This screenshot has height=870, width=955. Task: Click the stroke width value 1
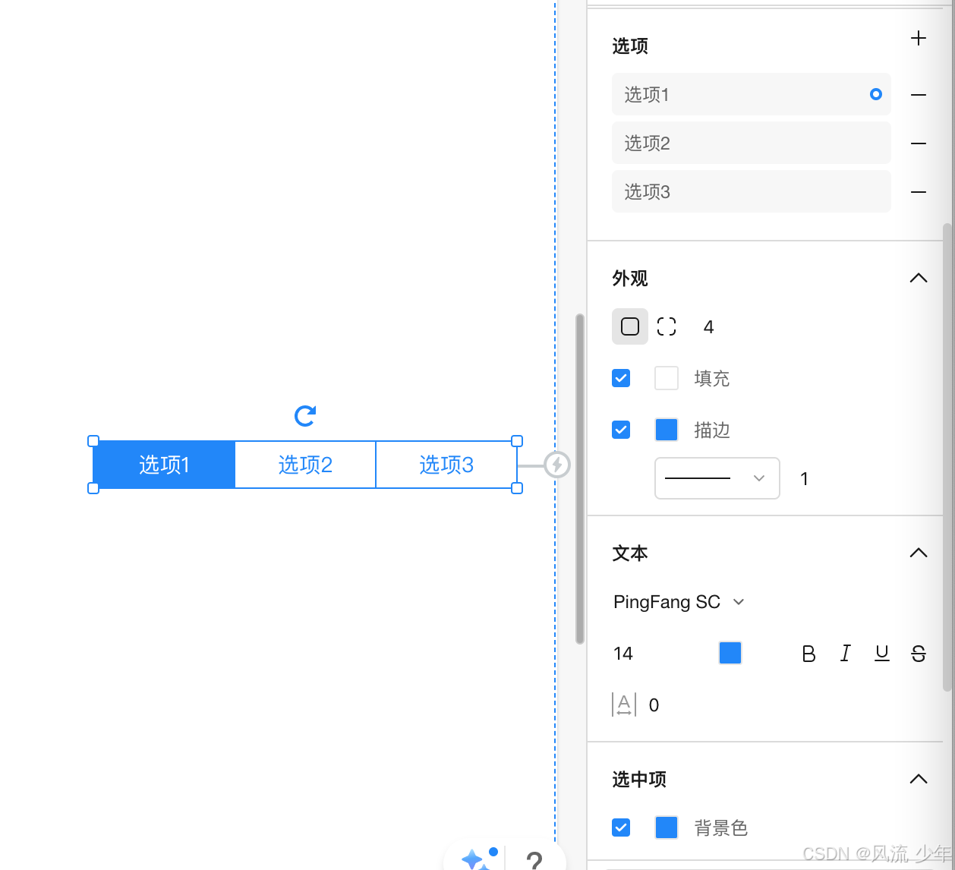(x=805, y=479)
